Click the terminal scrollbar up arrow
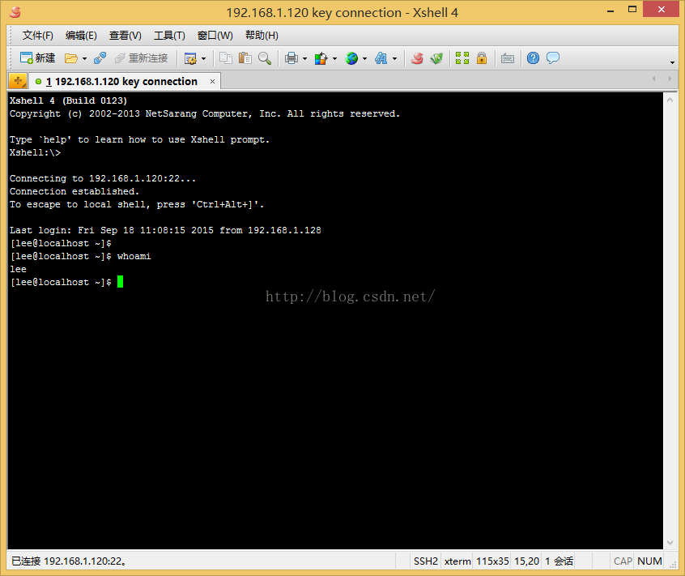The width and height of the screenshot is (685, 576). pyautogui.click(x=670, y=100)
